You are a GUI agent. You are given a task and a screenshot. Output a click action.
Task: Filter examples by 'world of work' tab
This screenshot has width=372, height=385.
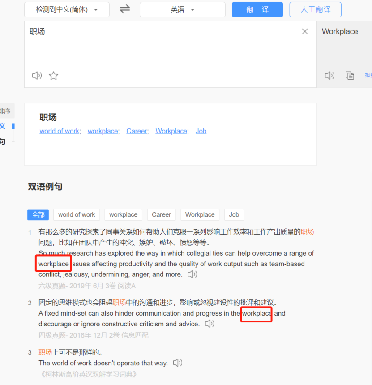[x=77, y=214]
